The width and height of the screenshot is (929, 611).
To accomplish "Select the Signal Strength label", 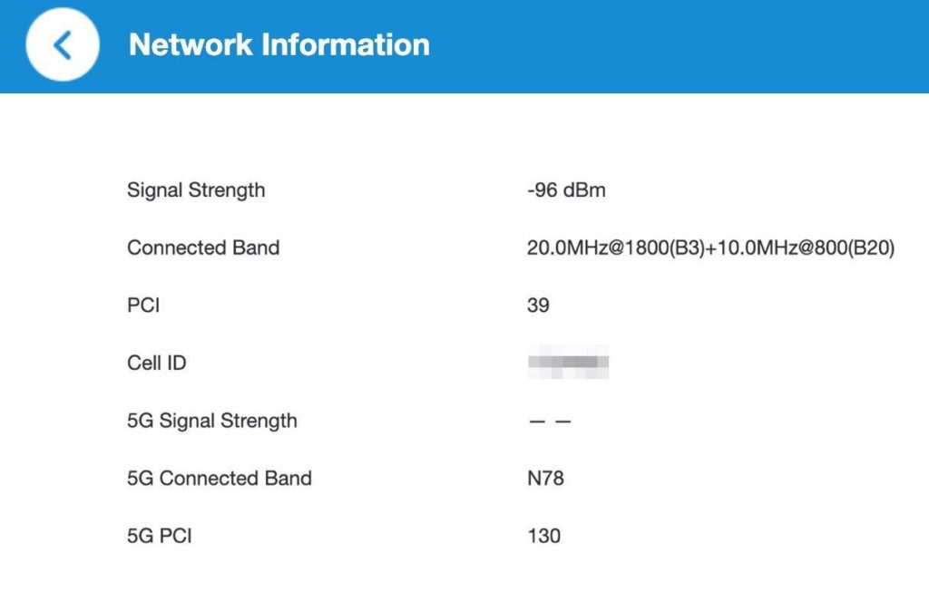I will pos(196,190).
